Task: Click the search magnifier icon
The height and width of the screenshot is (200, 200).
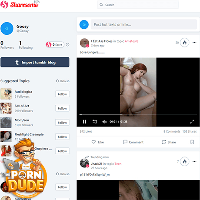Action: click(x=101, y=5)
